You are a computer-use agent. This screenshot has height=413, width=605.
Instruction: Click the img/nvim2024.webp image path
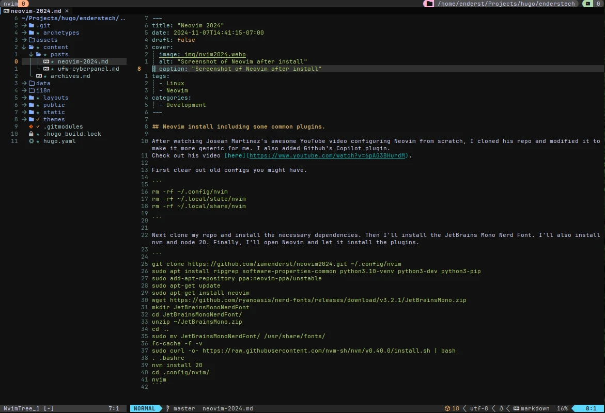215,54
